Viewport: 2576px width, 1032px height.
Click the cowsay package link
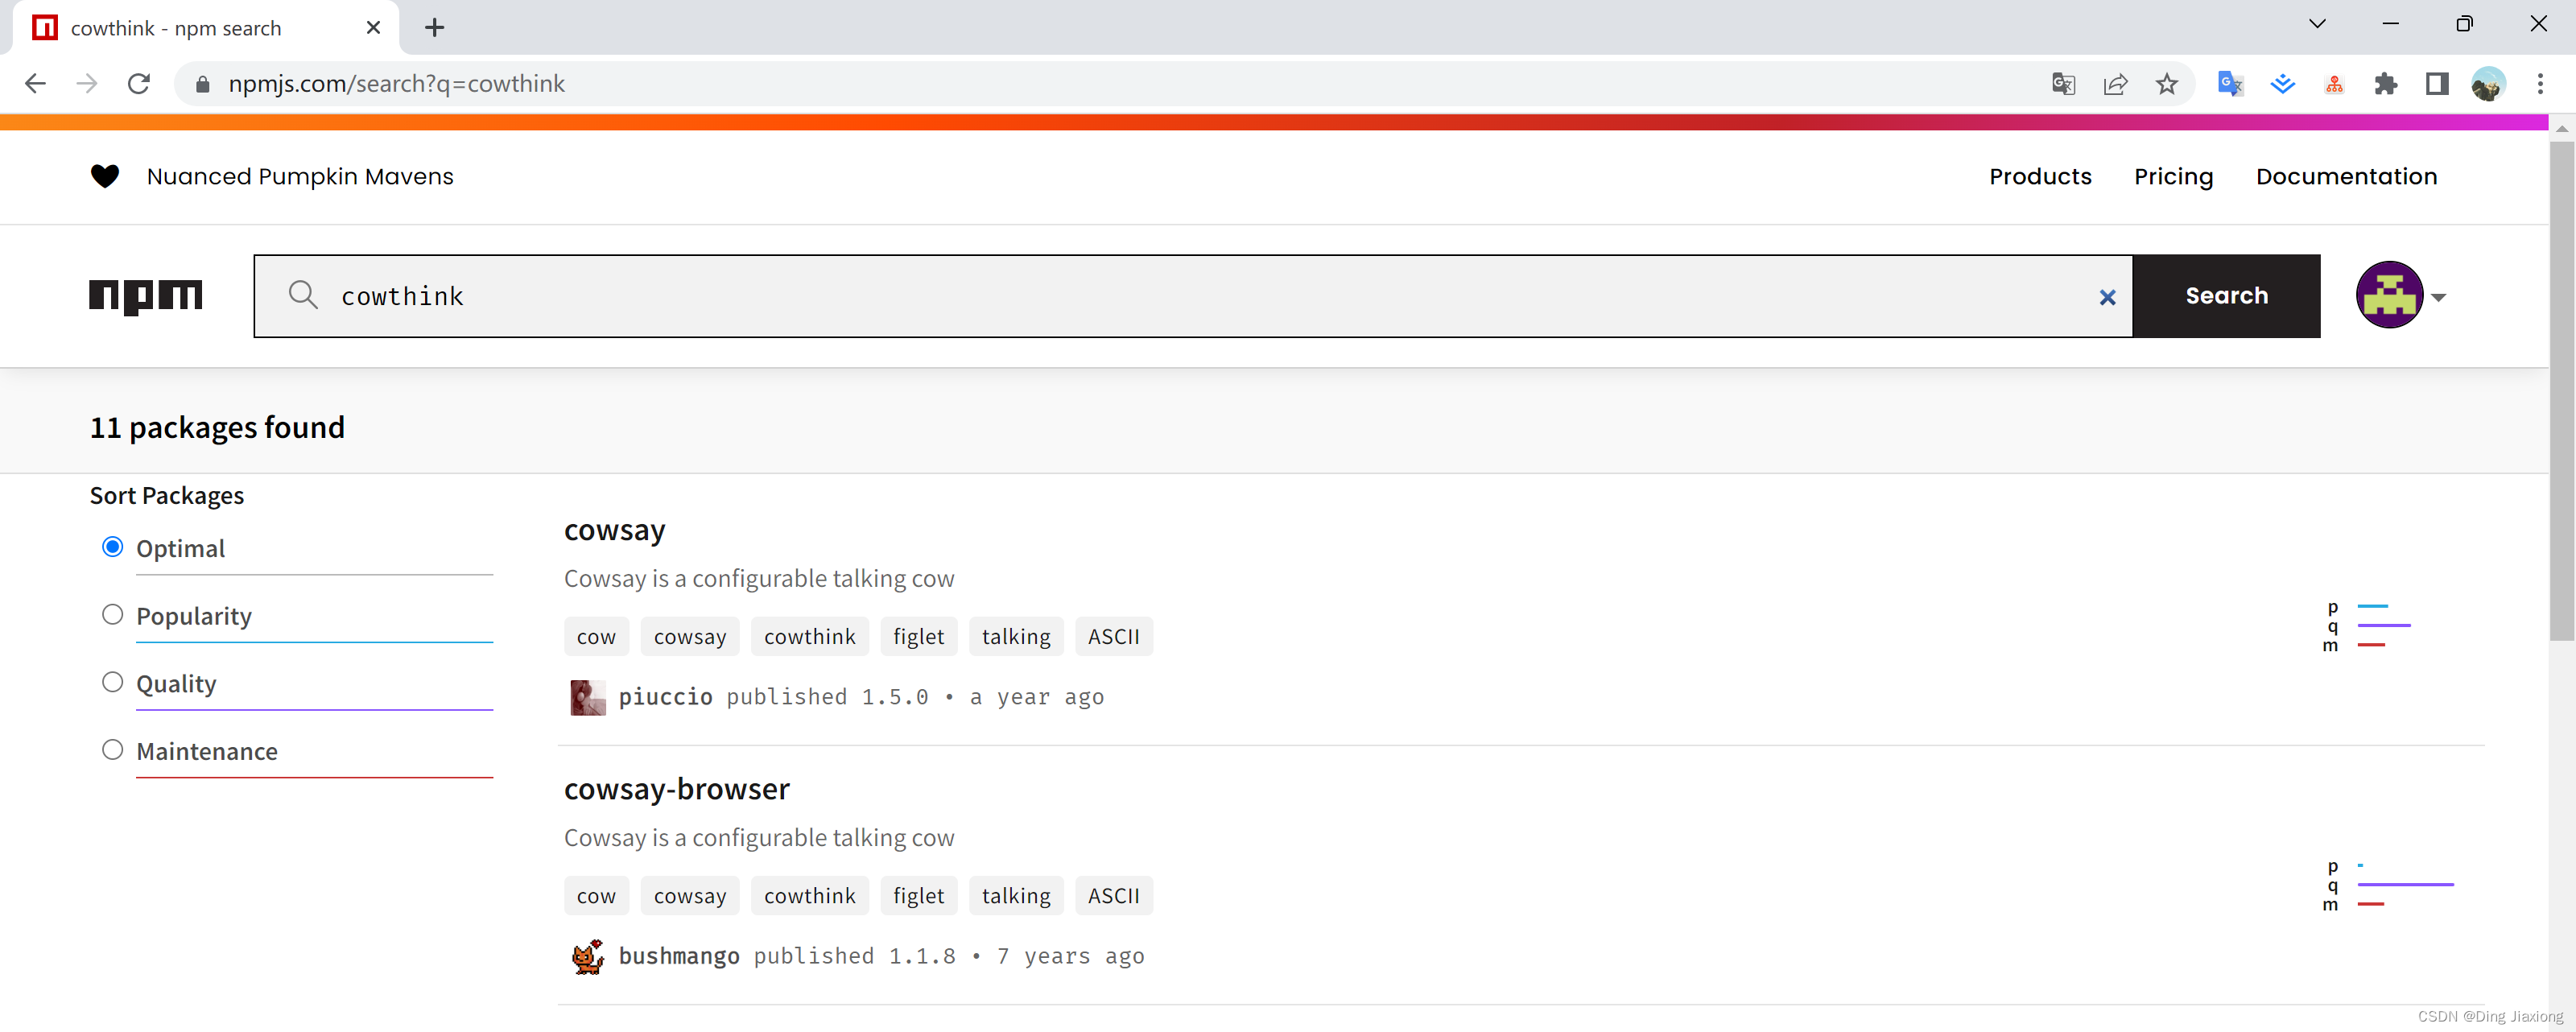point(616,529)
